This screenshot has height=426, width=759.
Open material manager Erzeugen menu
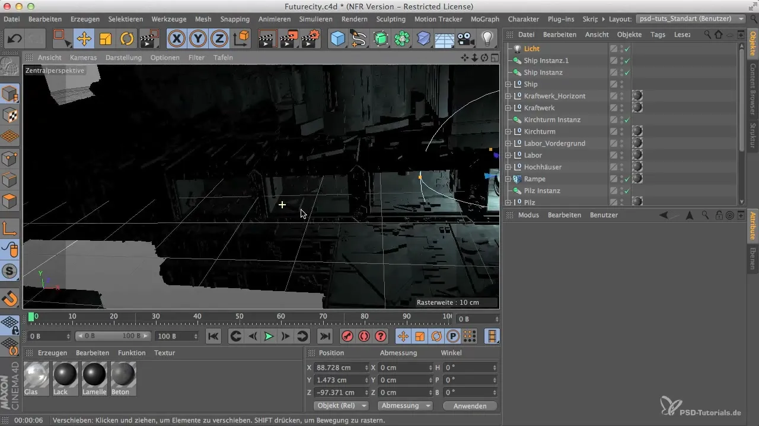(52, 353)
